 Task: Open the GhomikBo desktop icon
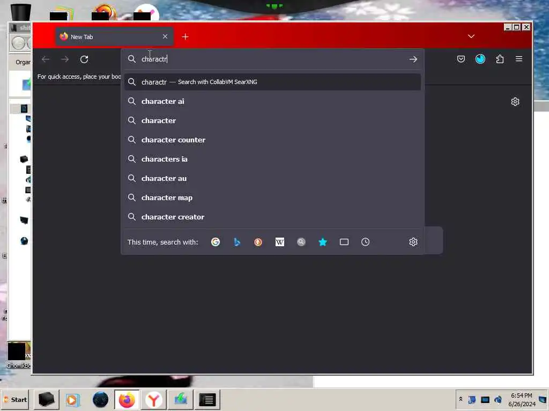coord(19,356)
